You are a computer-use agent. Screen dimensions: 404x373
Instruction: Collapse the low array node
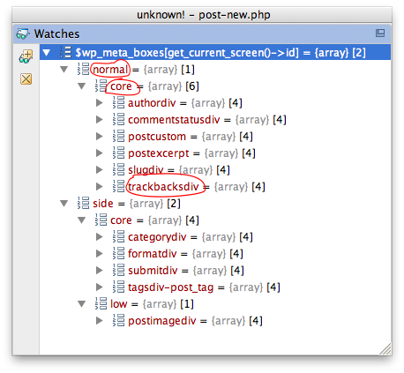click(81, 304)
